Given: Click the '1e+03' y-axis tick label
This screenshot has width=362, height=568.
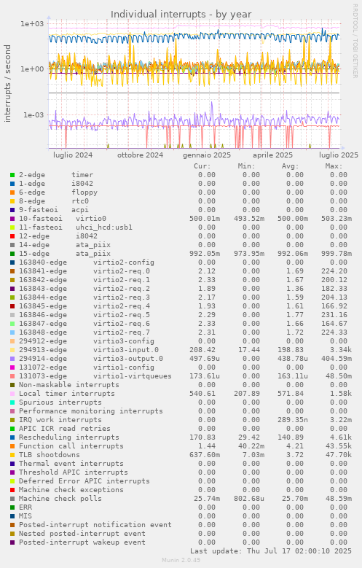Looking at the screenshot, I should [x=32, y=24].
